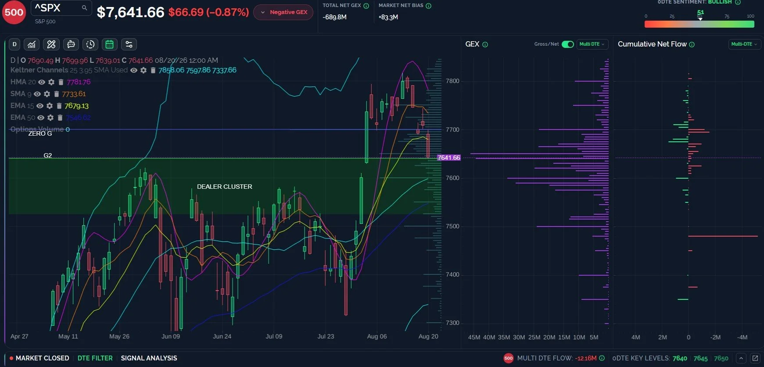Click the Cumulative Net Flow info icon
This screenshot has width=764, height=367.
(692, 44)
